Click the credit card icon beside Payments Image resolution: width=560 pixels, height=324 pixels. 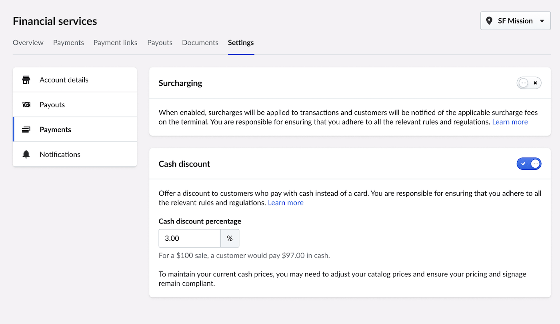(26, 129)
